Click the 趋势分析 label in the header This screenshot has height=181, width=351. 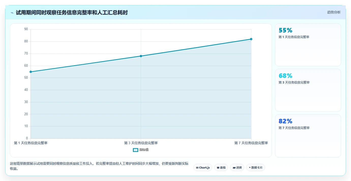pos(334,12)
